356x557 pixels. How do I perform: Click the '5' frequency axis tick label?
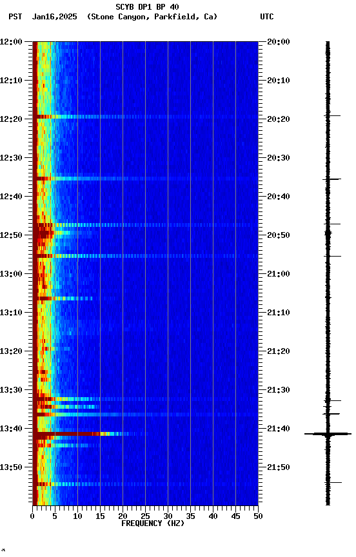[x=55, y=517]
